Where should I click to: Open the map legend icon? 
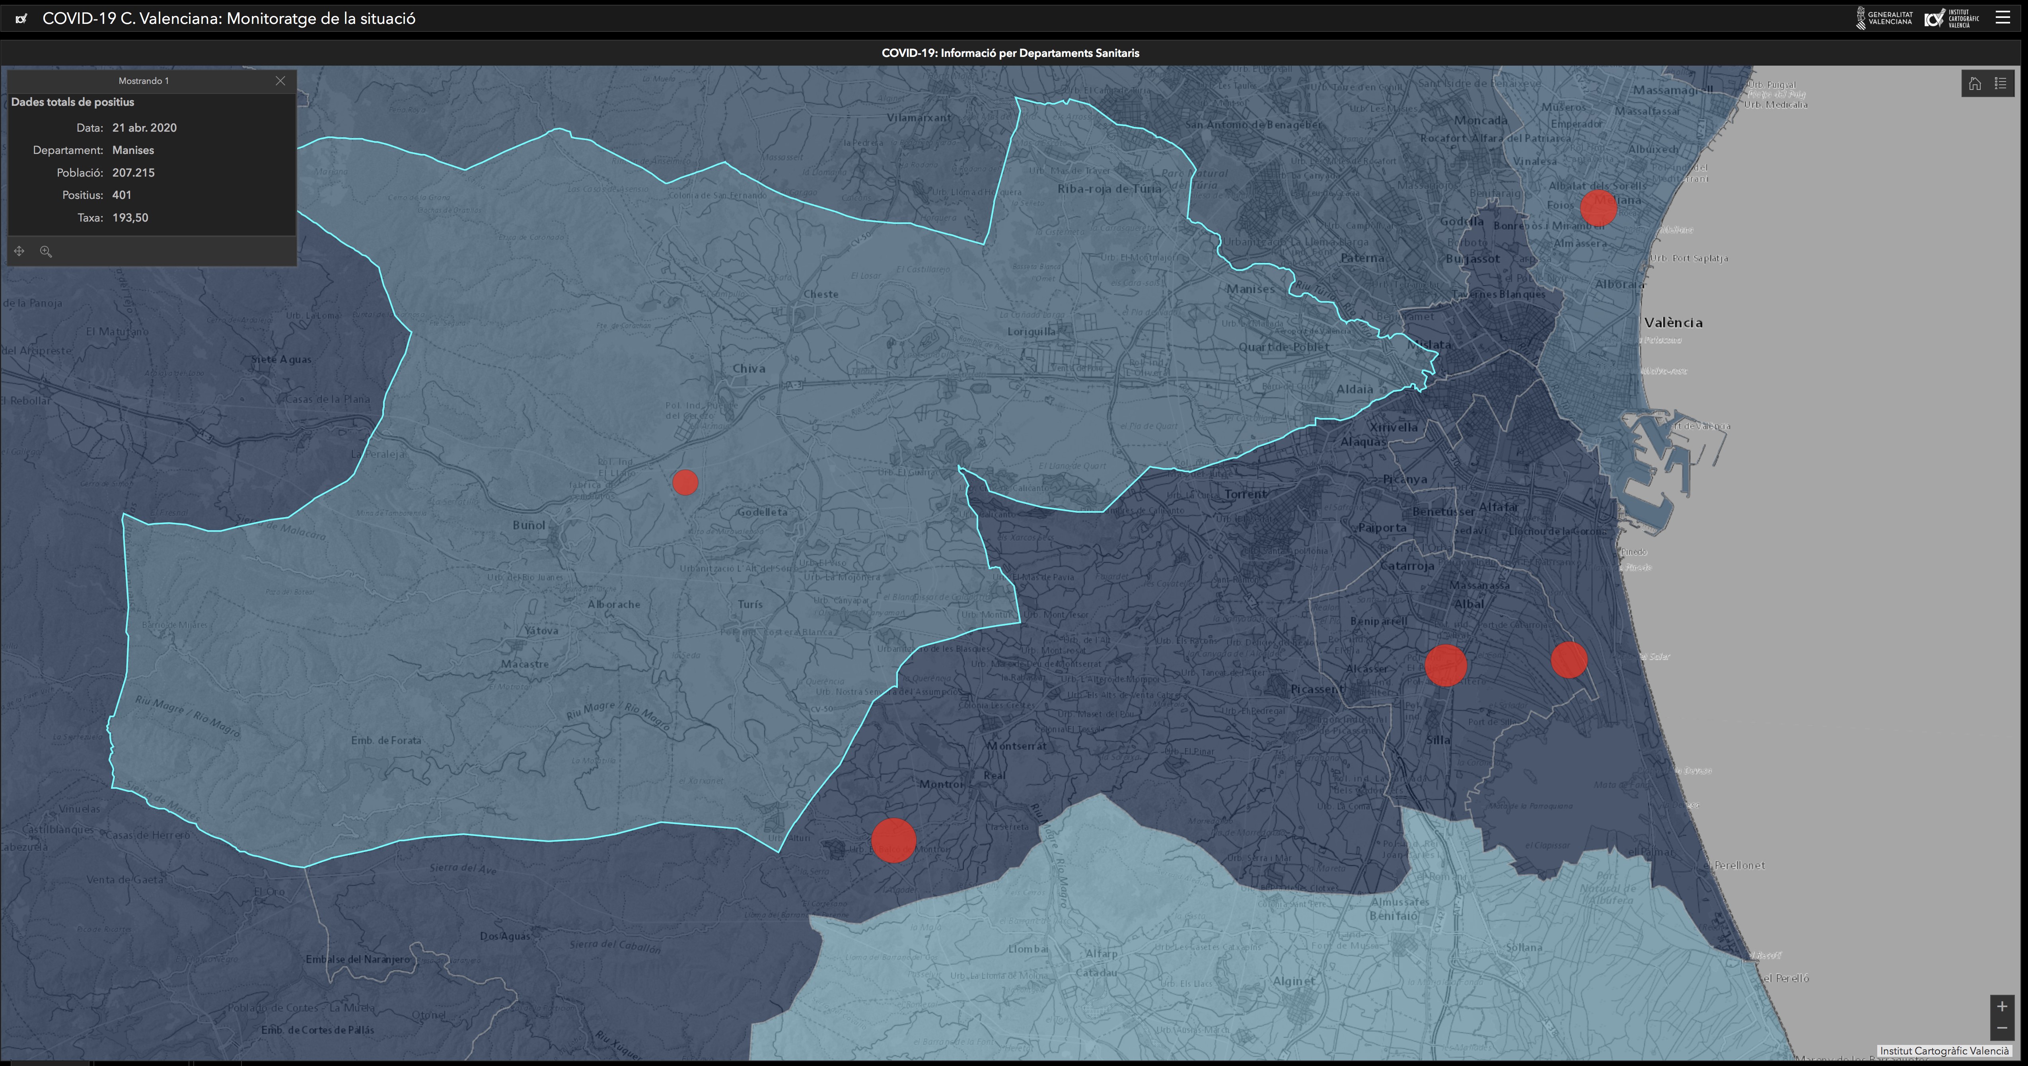coord(2001,84)
